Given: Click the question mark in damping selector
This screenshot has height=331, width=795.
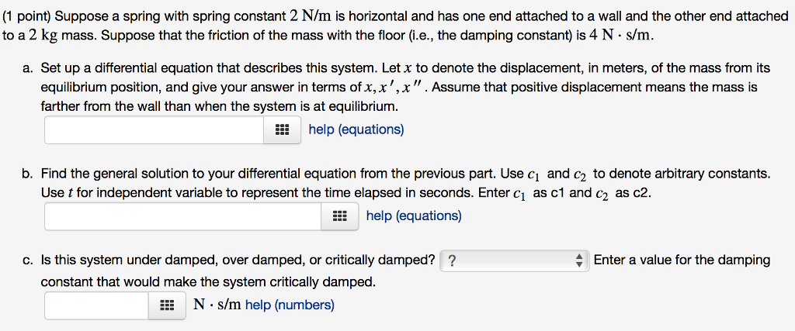Looking at the screenshot, I should tap(453, 261).
